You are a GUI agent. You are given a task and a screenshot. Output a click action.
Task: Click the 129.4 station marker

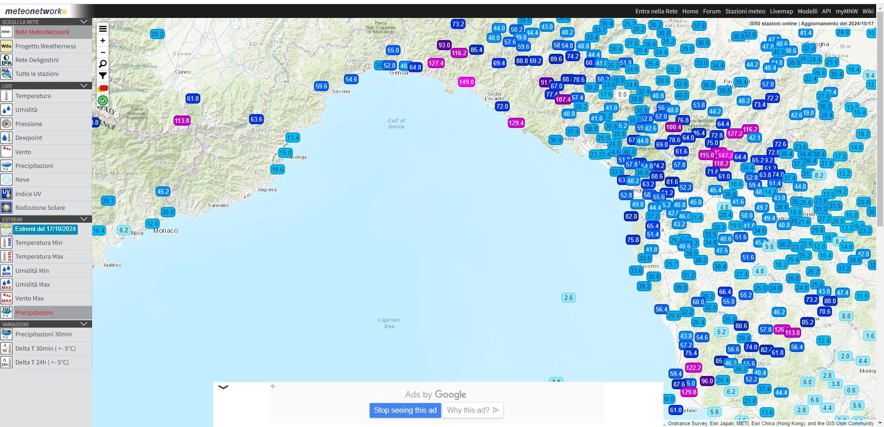click(x=516, y=123)
